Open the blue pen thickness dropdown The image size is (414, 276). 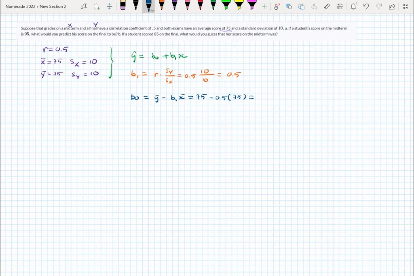[152, 11]
